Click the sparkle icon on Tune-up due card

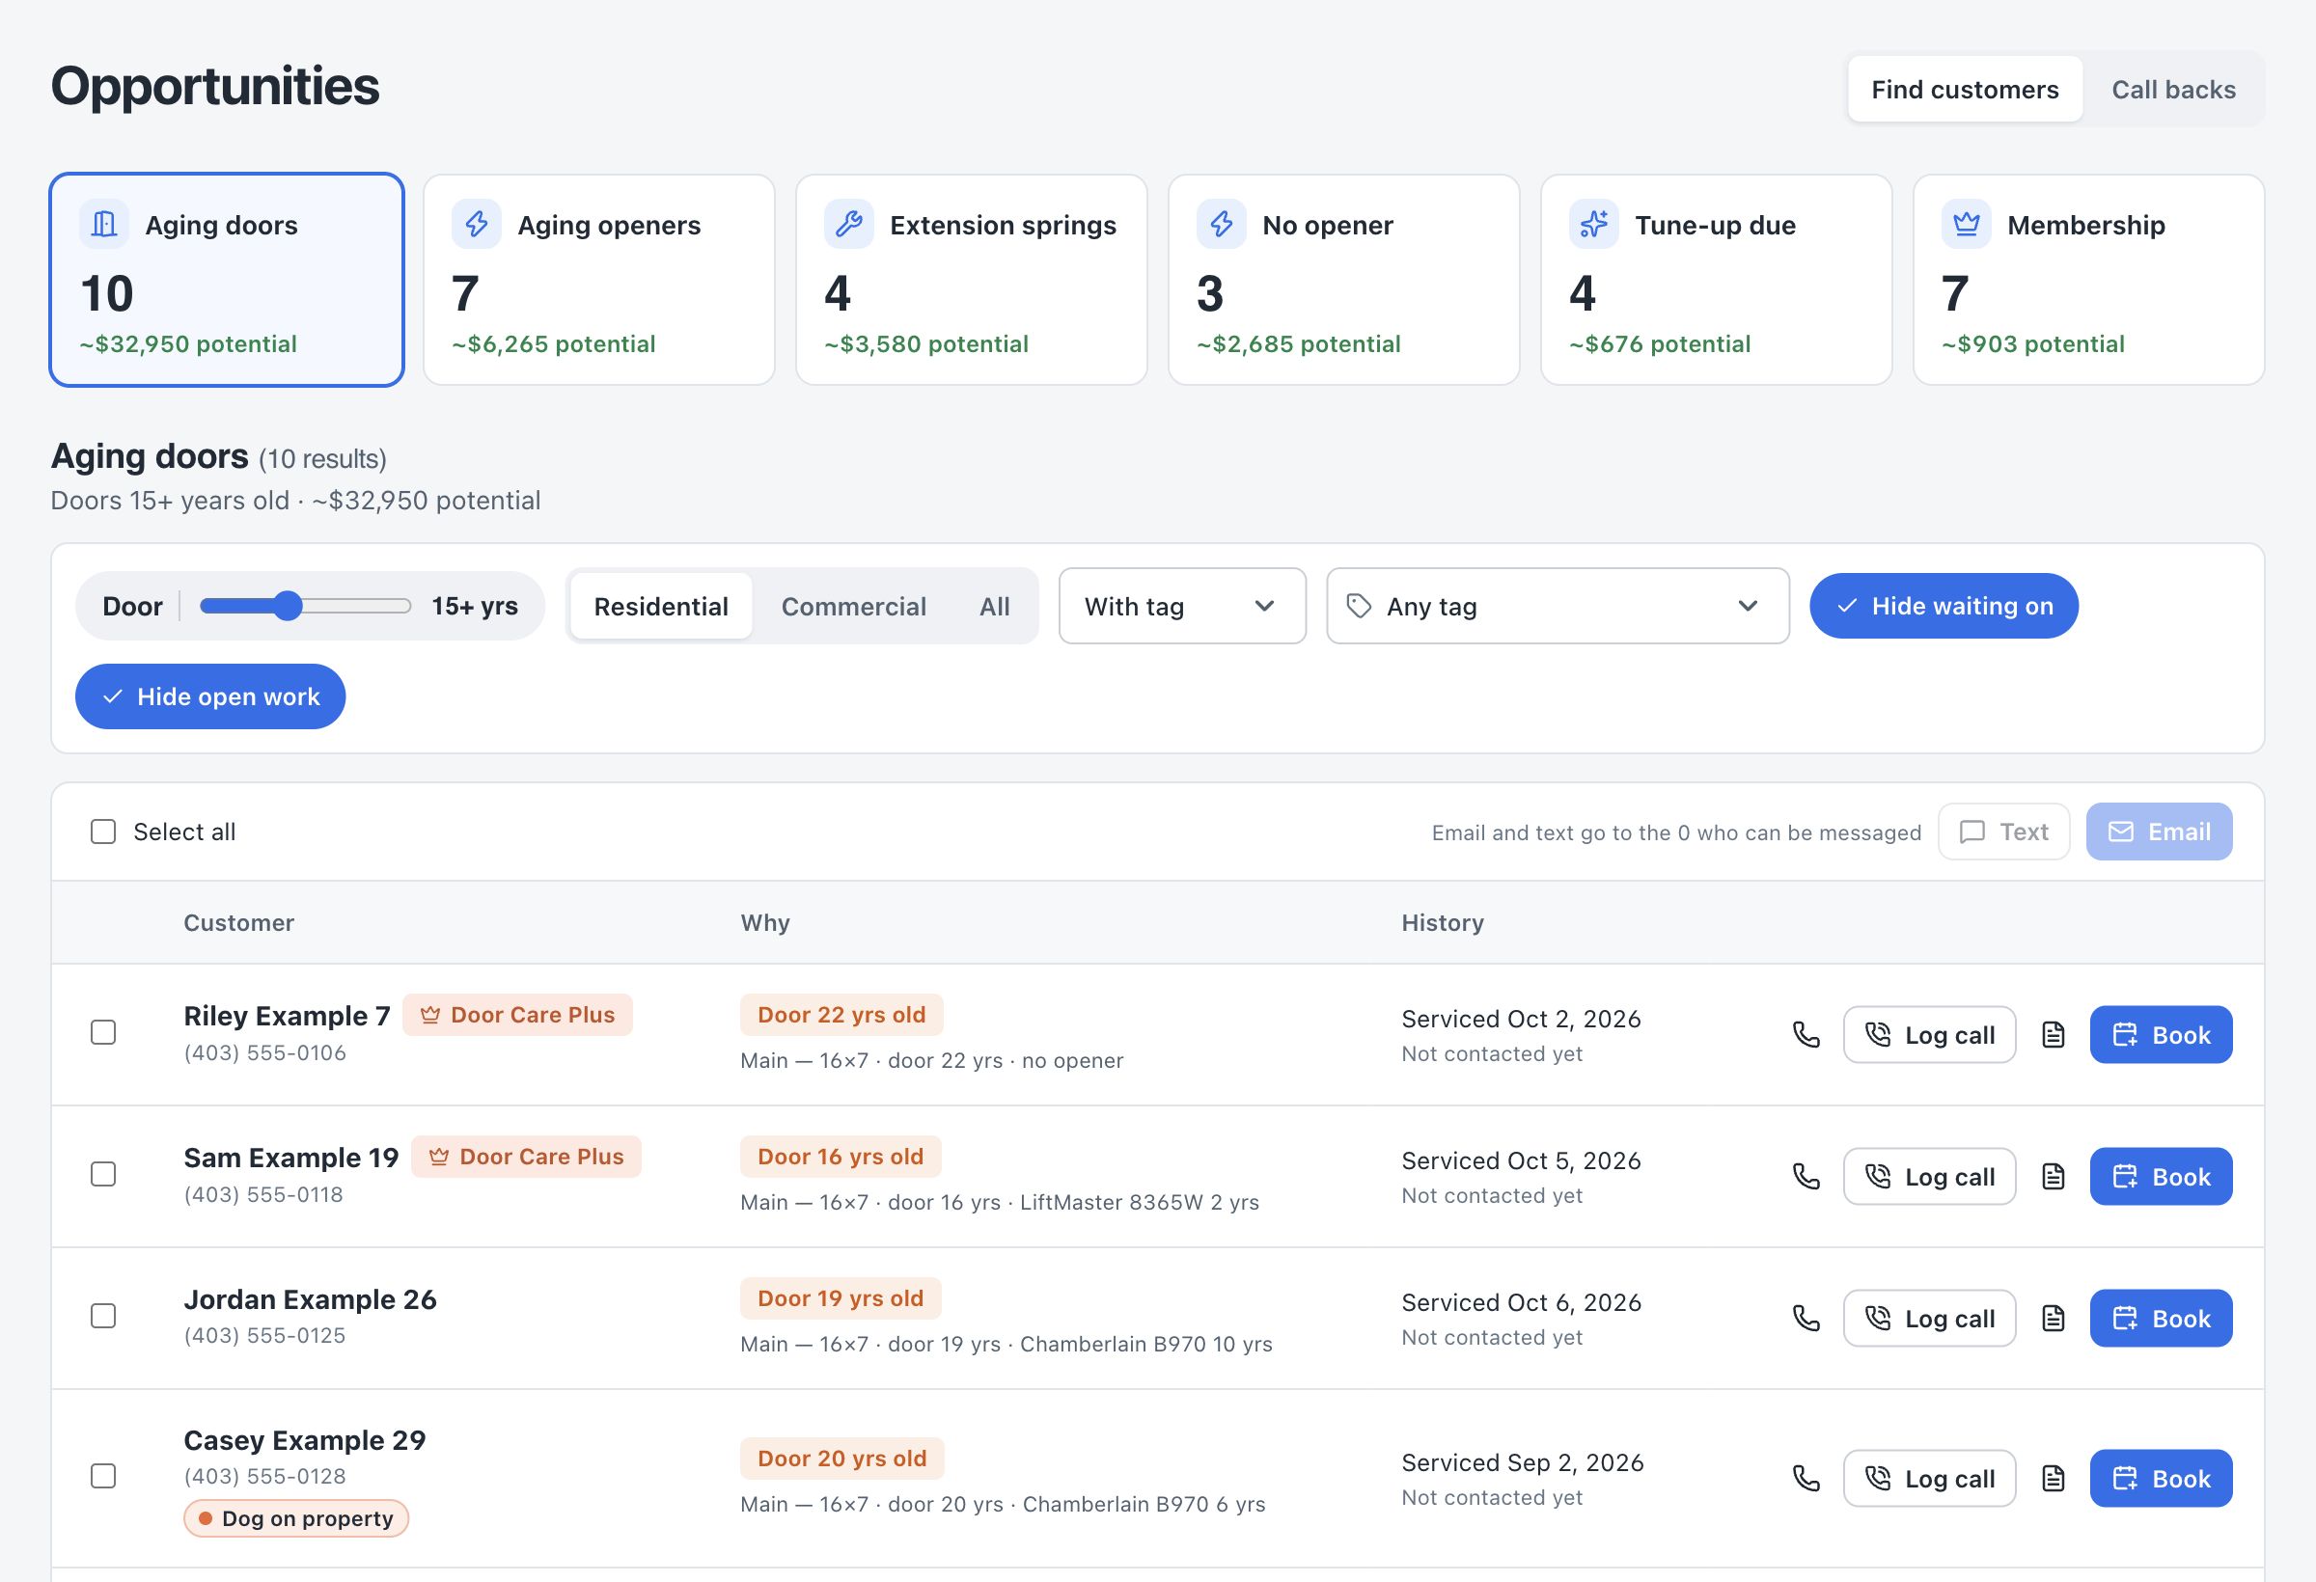click(x=1594, y=224)
